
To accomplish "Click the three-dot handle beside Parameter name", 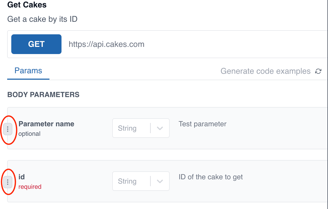I will [8, 129].
